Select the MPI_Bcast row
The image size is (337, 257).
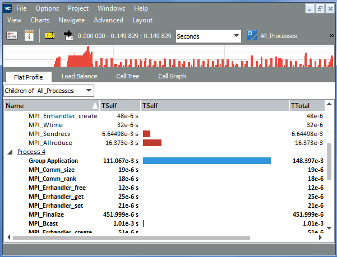(x=165, y=223)
